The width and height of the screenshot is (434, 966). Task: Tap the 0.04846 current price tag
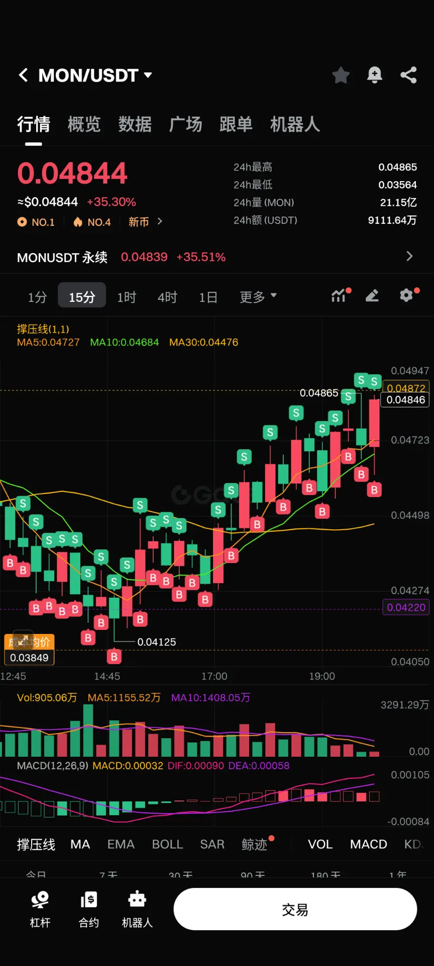(406, 400)
